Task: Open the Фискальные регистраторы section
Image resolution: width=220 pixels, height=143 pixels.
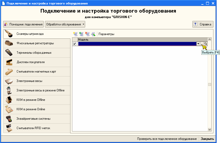Action: click(35, 43)
